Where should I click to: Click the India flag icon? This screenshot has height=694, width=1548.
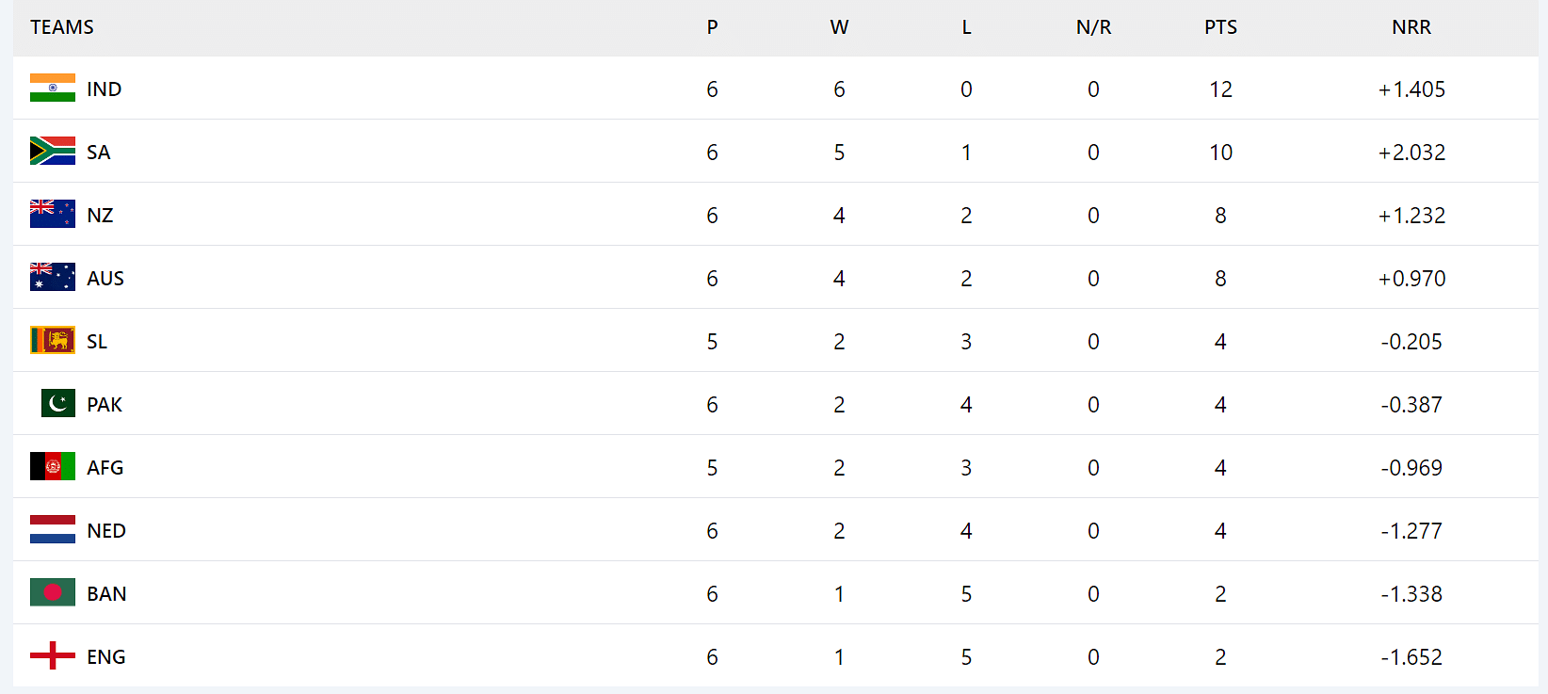(x=53, y=89)
